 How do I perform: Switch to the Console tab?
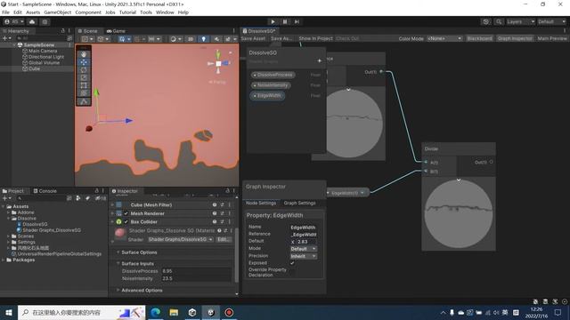pyautogui.click(x=45, y=191)
